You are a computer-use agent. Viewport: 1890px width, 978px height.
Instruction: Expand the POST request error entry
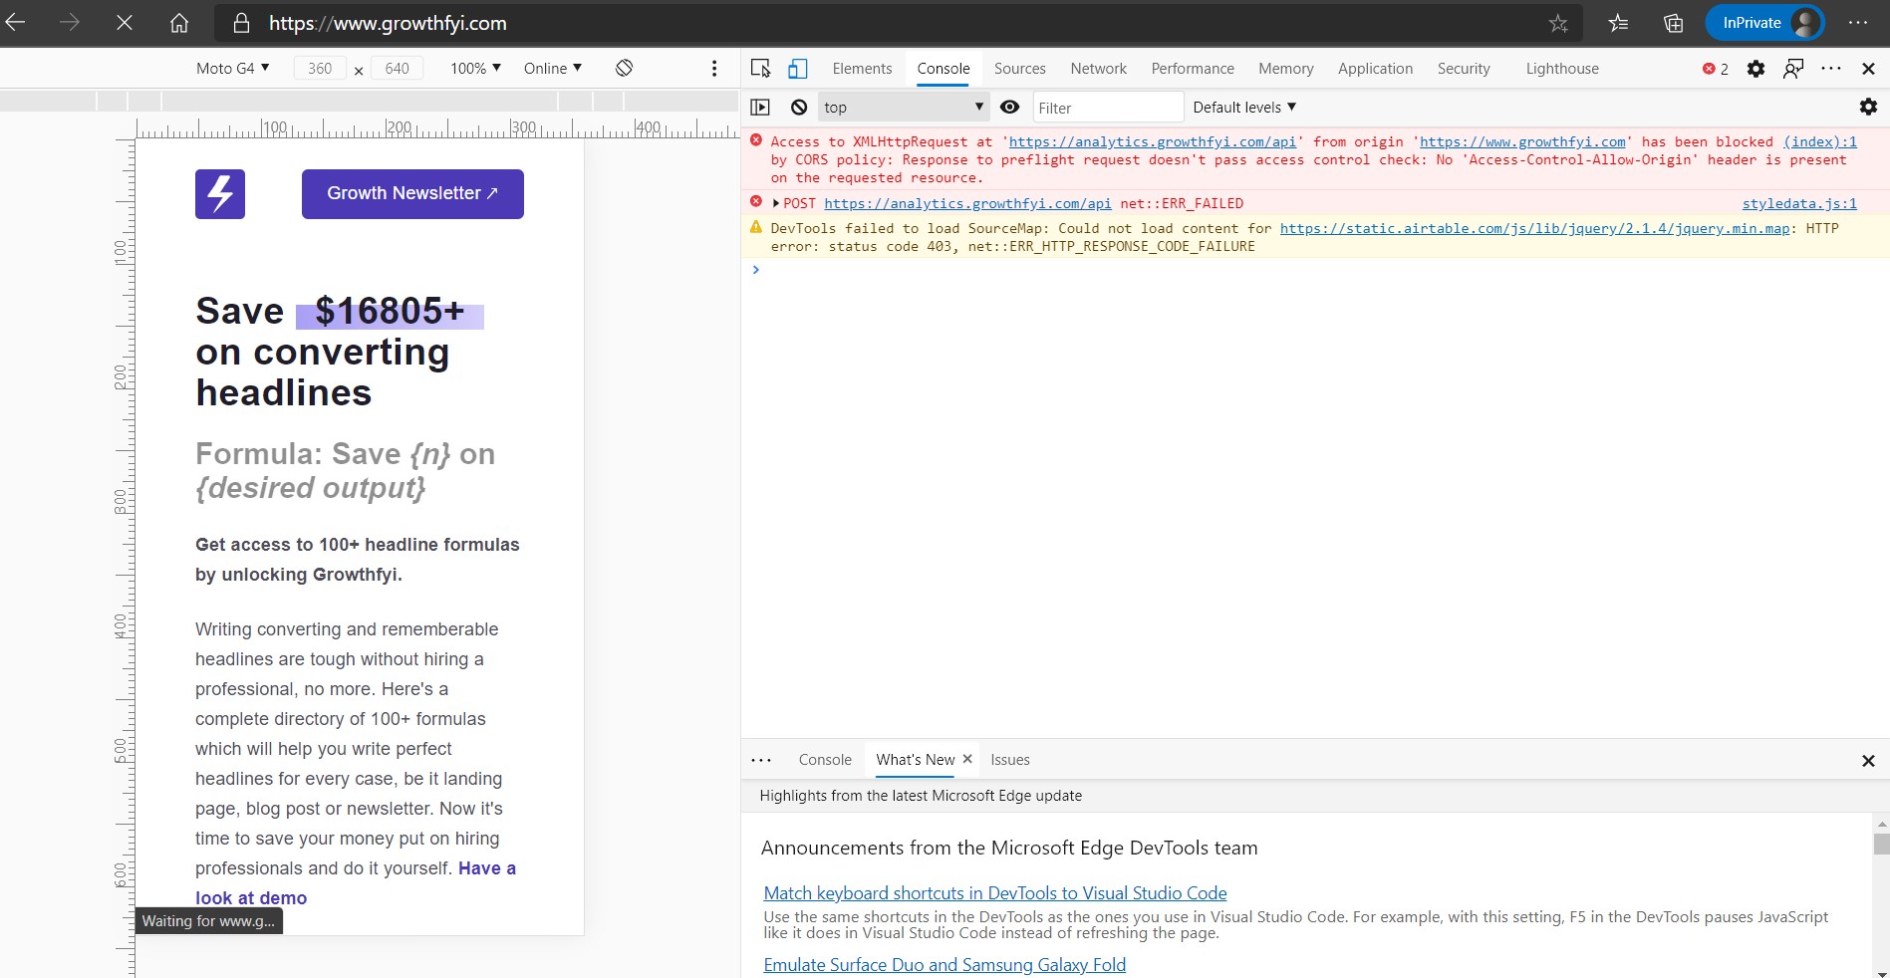click(x=776, y=203)
